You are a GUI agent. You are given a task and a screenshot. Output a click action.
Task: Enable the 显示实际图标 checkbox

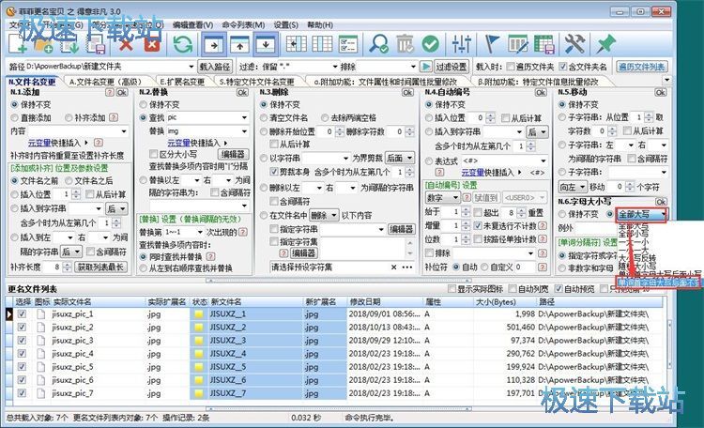(x=451, y=288)
